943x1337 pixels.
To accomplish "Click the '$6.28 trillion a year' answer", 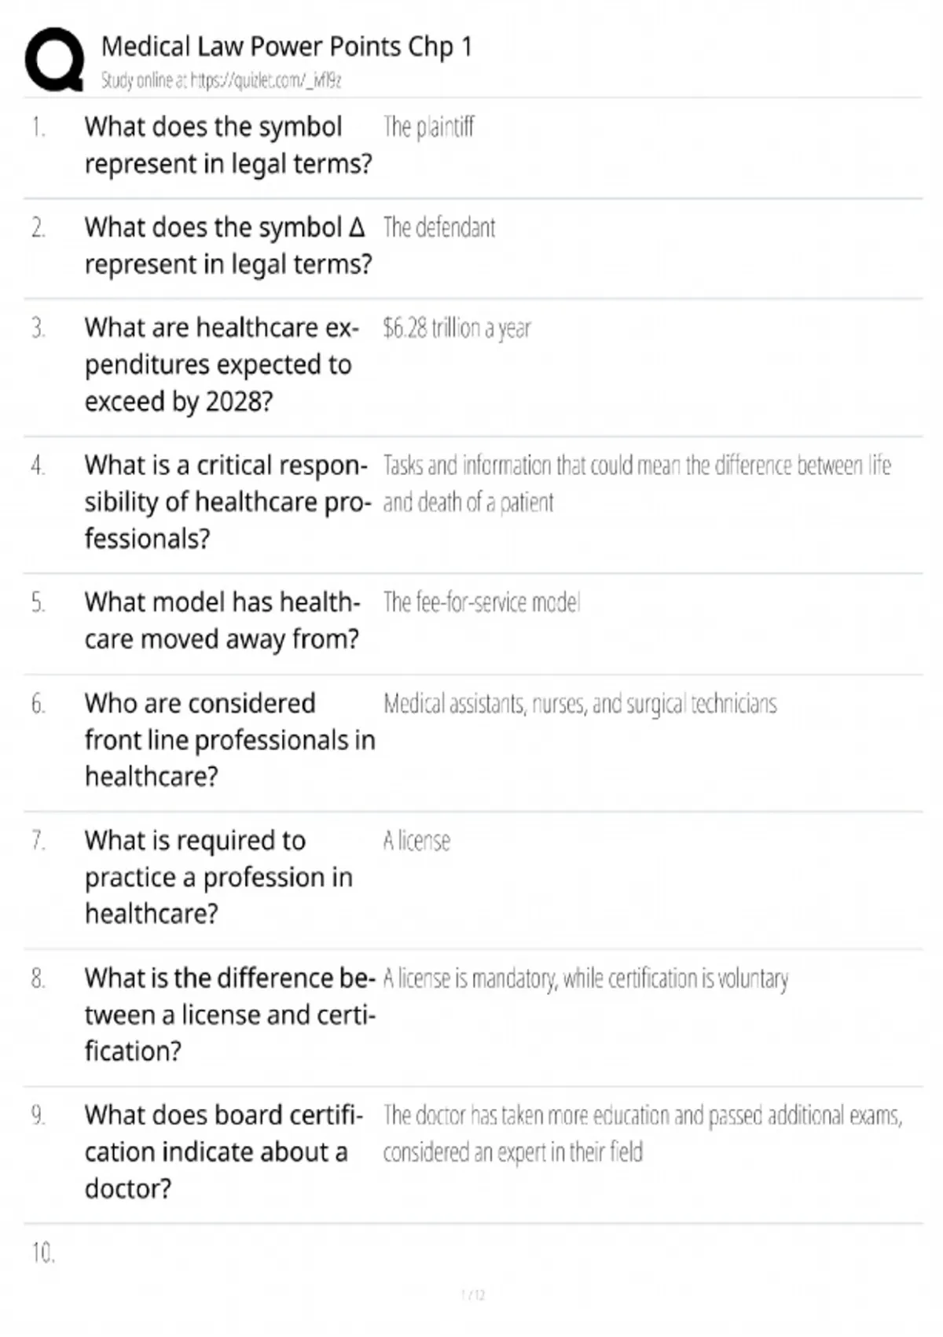I will (x=457, y=328).
